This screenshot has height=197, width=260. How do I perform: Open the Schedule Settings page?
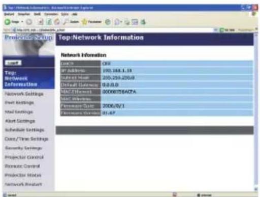coord(24,130)
